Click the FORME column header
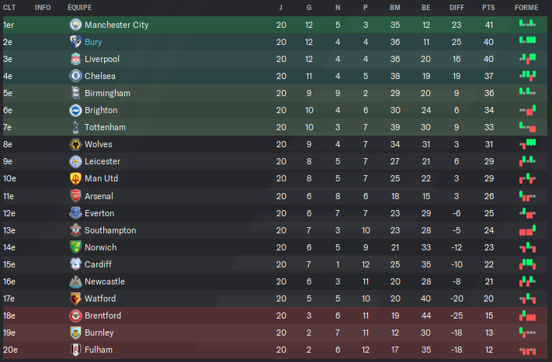Image resolution: width=552 pixels, height=362 pixels. pos(526,8)
